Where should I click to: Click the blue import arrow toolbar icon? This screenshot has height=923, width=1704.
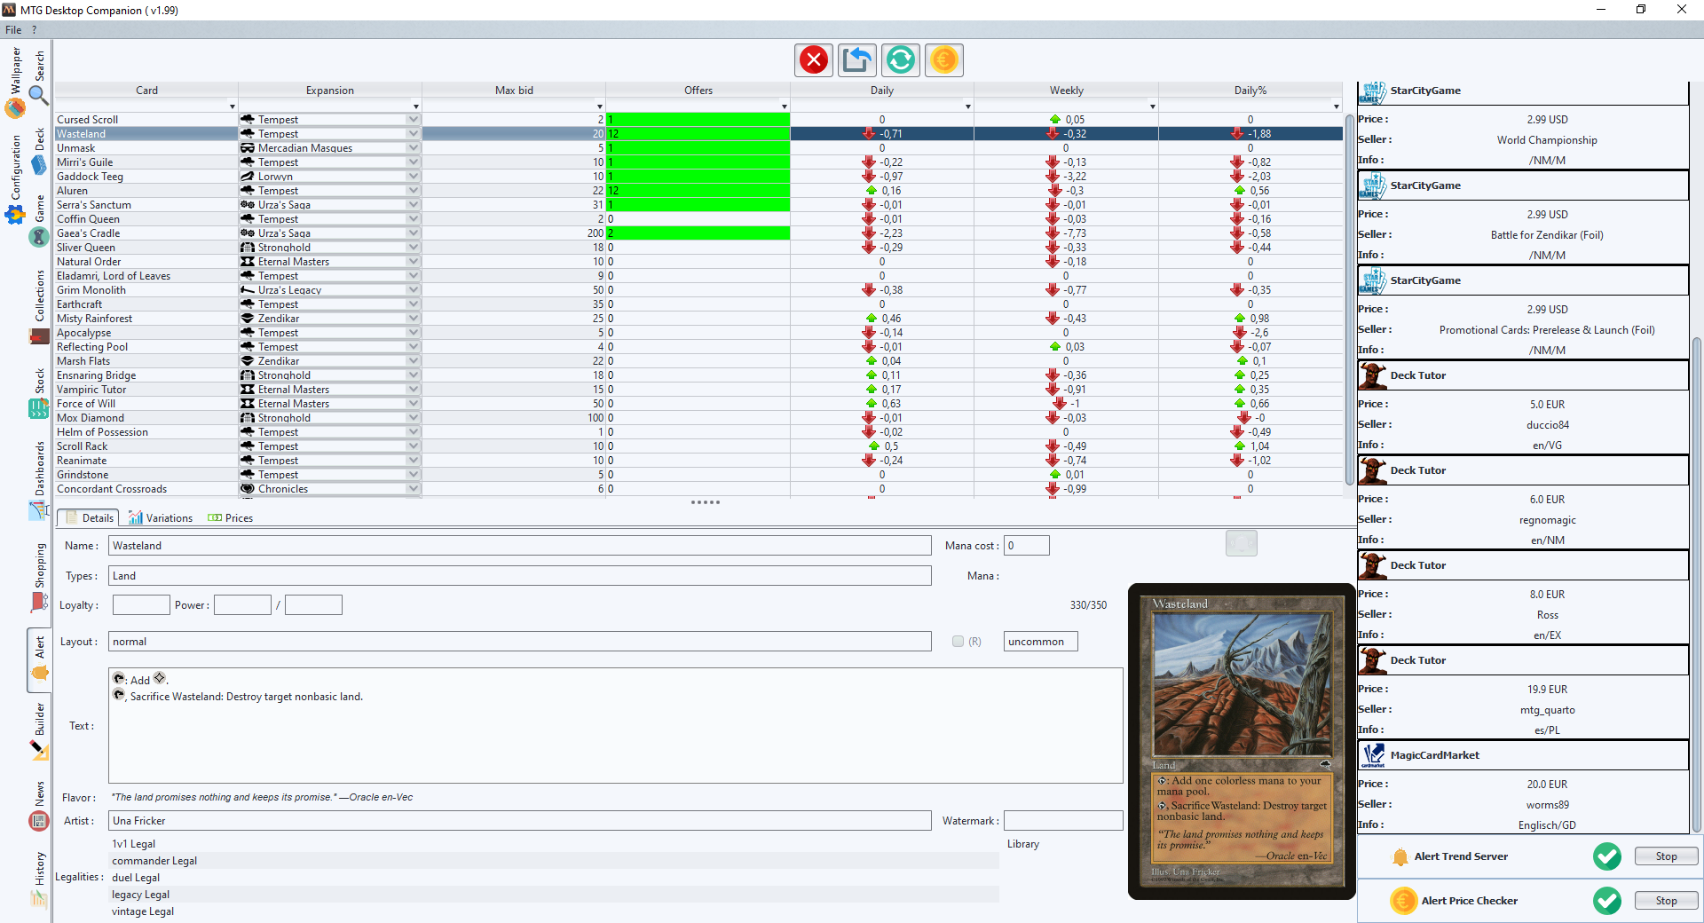click(x=857, y=60)
